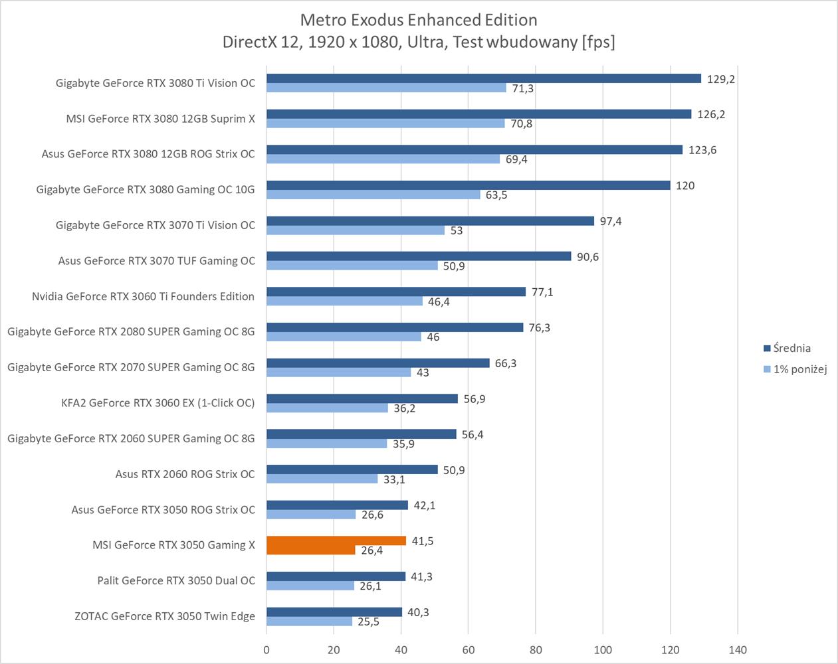Select the ZOTAC GeForce RTX 3050 Twin Edge label
838x664 pixels.
click(164, 616)
